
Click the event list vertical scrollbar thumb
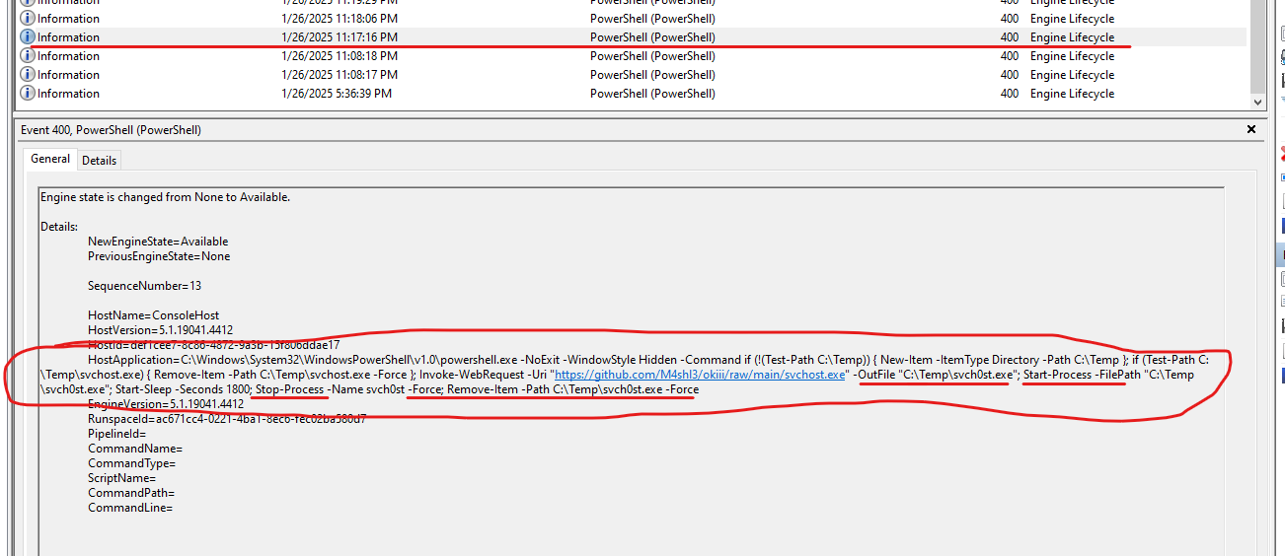coord(1256,44)
